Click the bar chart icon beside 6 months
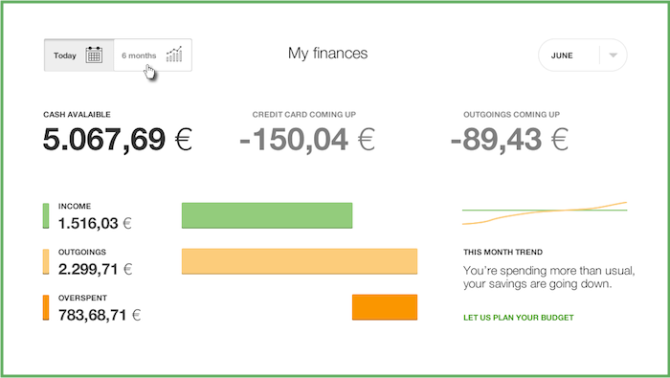This screenshot has width=670, height=378. click(x=174, y=55)
